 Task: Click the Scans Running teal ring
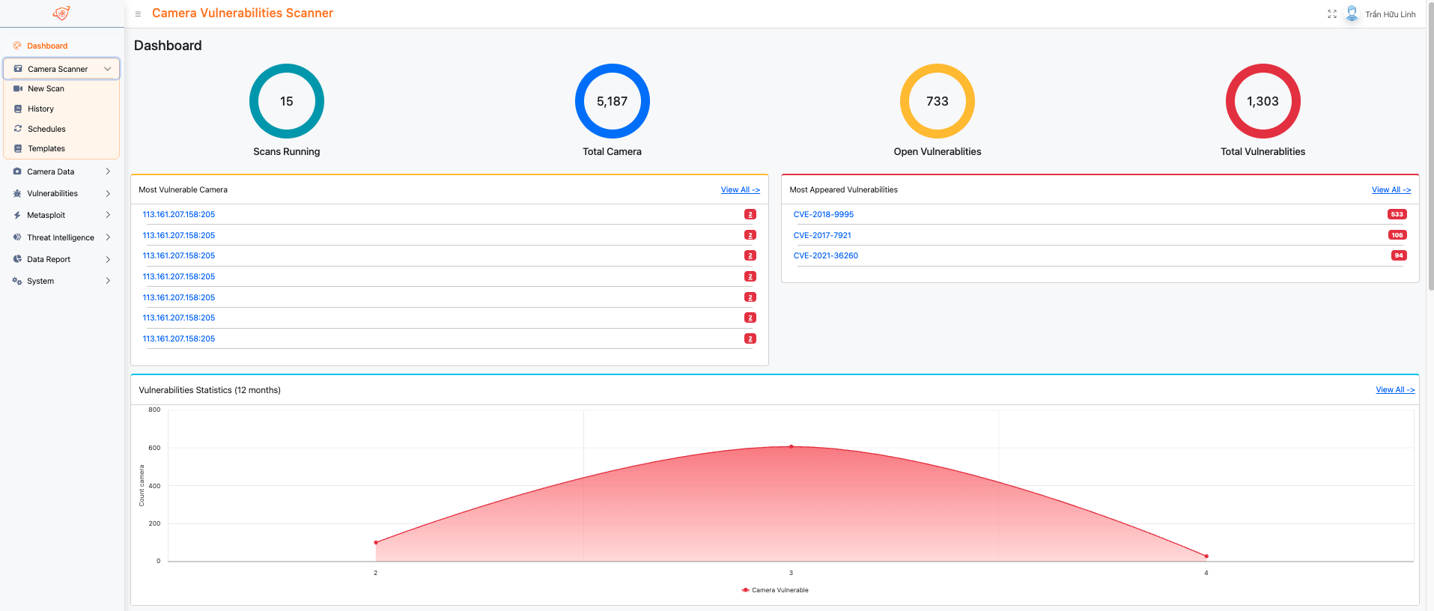(x=287, y=101)
